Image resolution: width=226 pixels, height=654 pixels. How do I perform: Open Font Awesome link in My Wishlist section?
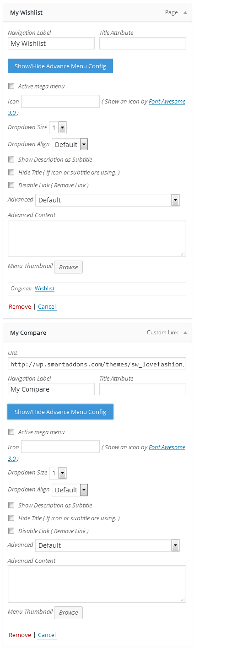[167, 102]
